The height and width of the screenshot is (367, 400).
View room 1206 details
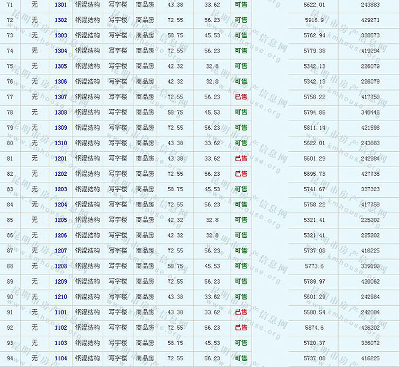pos(61,235)
